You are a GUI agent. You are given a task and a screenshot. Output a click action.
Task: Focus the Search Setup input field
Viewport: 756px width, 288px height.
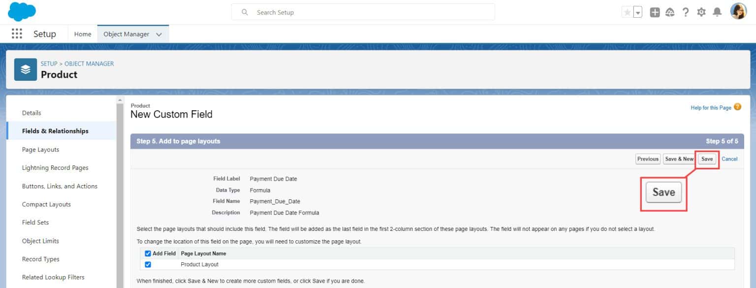363,12
